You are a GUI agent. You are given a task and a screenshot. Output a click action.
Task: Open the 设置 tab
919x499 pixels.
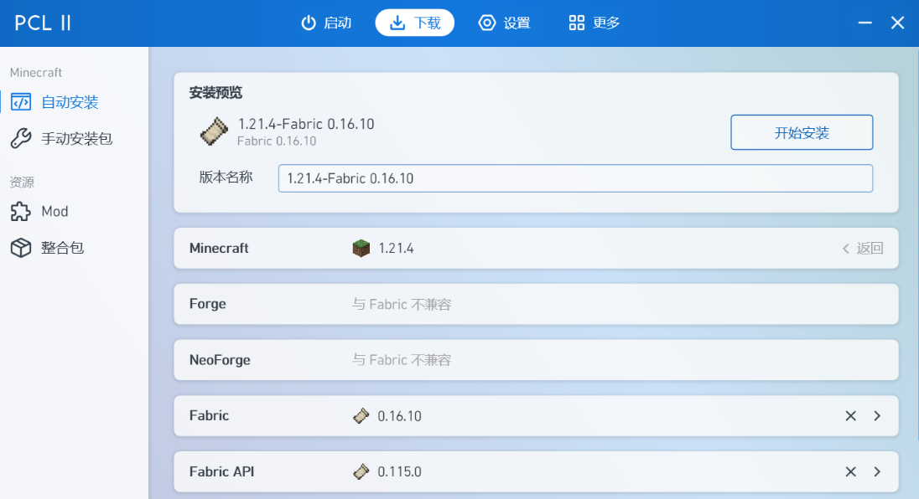coord(505,23)
